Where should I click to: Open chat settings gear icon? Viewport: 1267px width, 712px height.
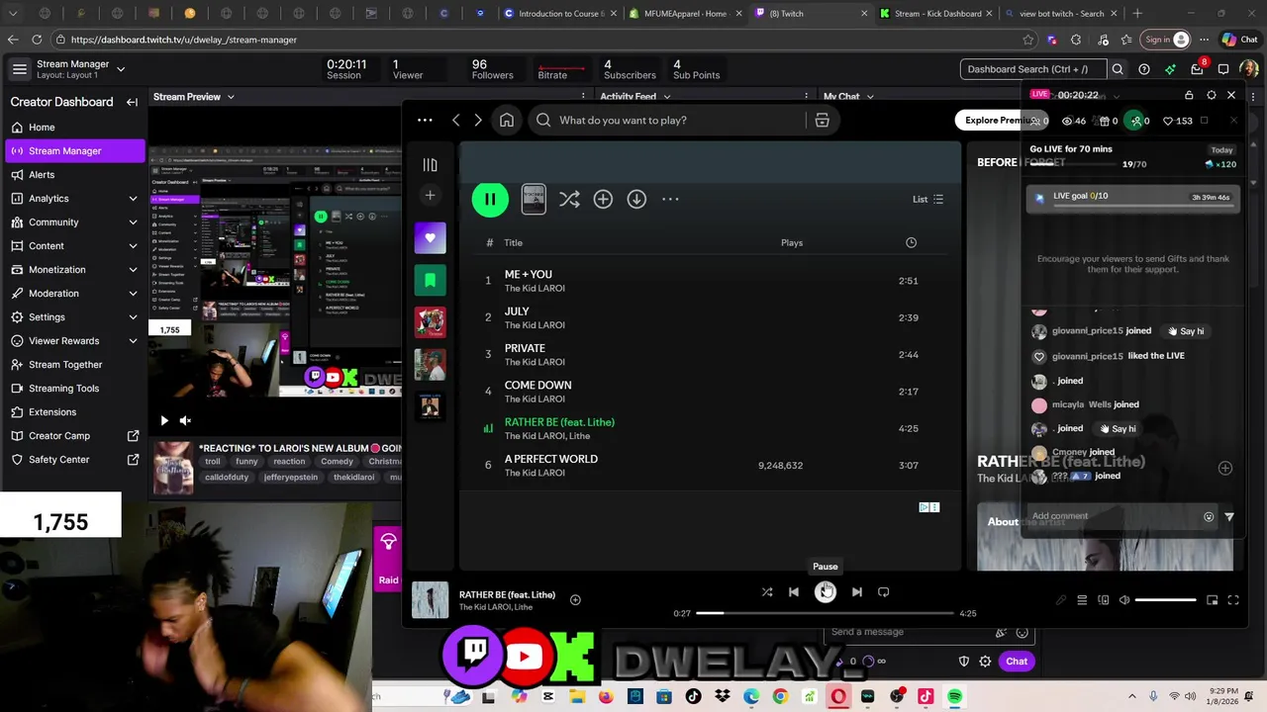[x=985, y=662]
